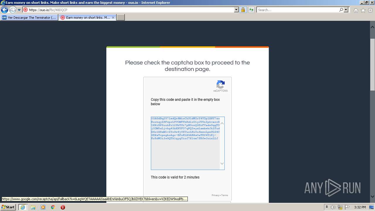The image size is (375, 211).
Task: Click the 'Please check the captcha box' heading
Action: coord(187,66)
